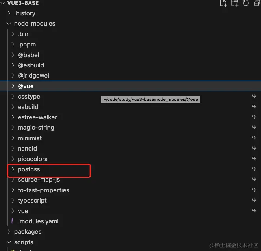Open the postcss folder
The height and width of the screenshot is (251, 261).
(x=29, y=169)
